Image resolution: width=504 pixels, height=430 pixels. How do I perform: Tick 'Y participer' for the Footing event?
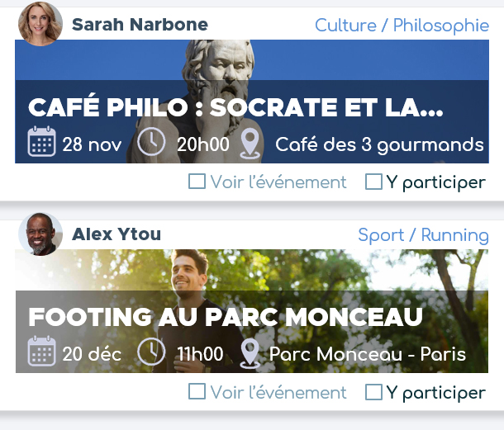tap(373, 392)
